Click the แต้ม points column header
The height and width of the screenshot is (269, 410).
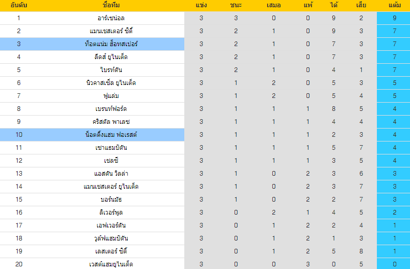tap(394, 5)
